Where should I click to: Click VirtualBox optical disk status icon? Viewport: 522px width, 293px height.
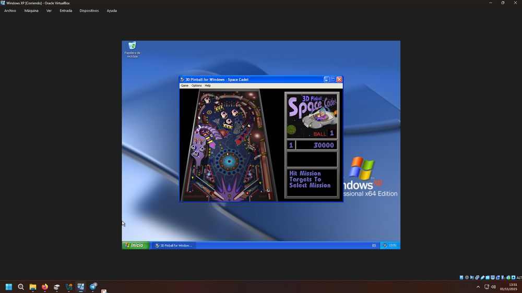pyautogui.click(x=467, y=277)
